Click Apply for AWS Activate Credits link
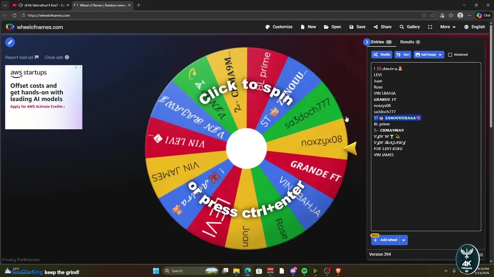Viewport: 494px width, 277px height. point(37,107)
